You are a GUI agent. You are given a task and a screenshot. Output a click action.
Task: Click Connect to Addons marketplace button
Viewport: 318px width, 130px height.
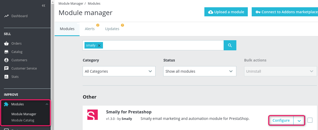point(285,12)
